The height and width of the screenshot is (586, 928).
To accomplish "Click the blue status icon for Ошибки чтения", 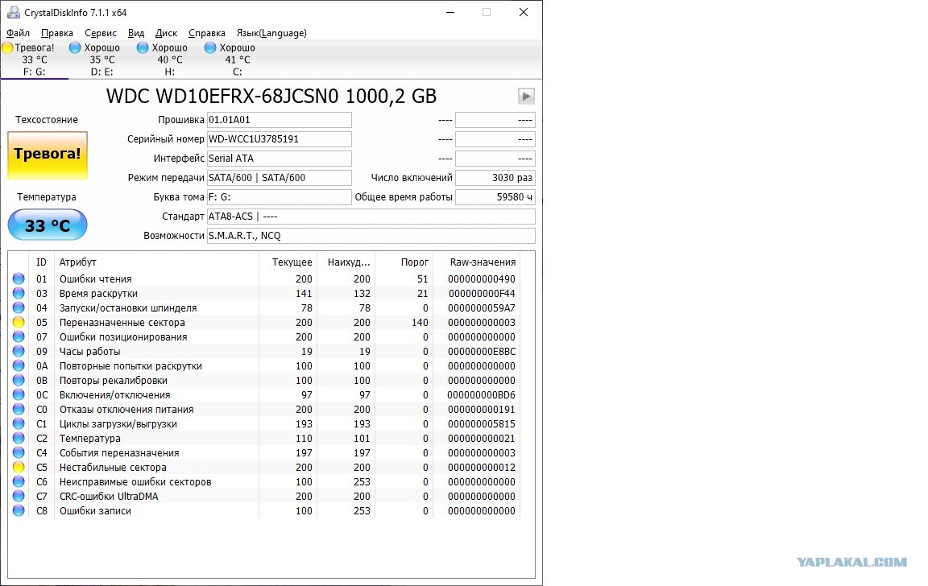I will click(x=19, y=279).
